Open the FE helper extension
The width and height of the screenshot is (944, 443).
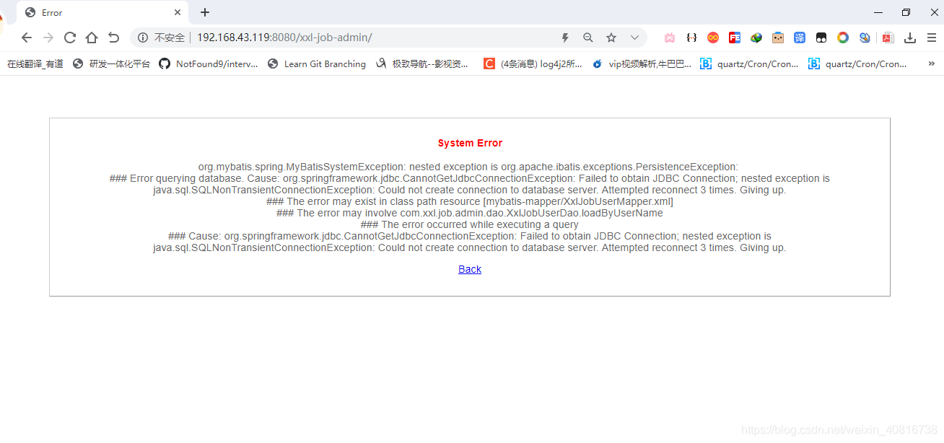pos(735,38)
